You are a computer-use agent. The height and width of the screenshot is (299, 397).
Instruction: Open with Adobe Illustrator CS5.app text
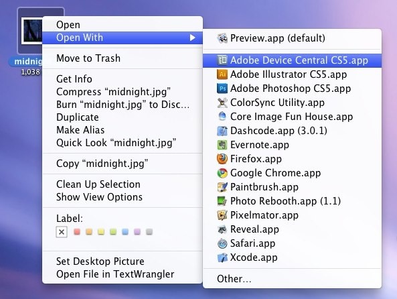click(x=289, y=74)
